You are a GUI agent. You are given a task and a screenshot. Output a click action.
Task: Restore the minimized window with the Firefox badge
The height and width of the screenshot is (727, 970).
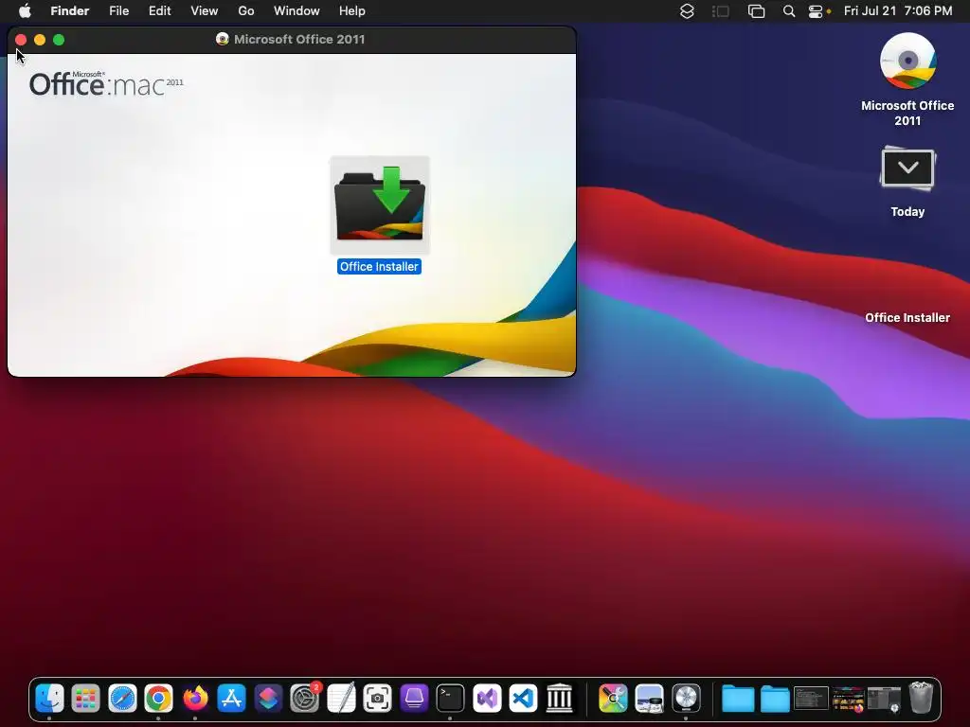[848, 700]
